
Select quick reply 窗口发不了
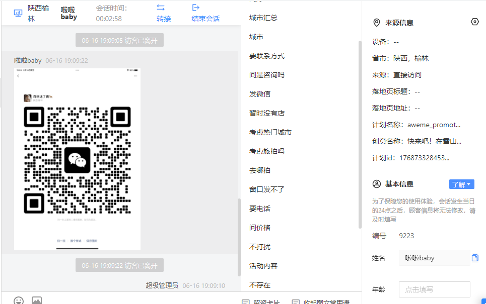[267, 189]
